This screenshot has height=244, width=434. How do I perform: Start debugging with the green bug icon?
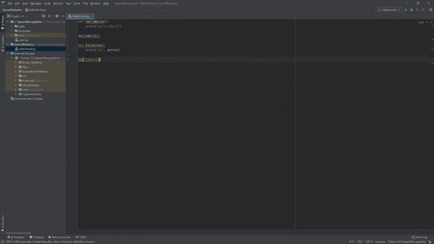[412, 9]
